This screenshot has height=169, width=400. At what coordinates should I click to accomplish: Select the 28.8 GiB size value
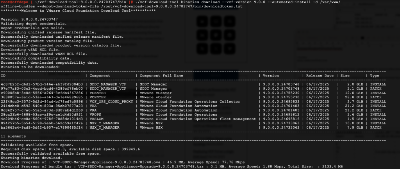tap(355, 97)
